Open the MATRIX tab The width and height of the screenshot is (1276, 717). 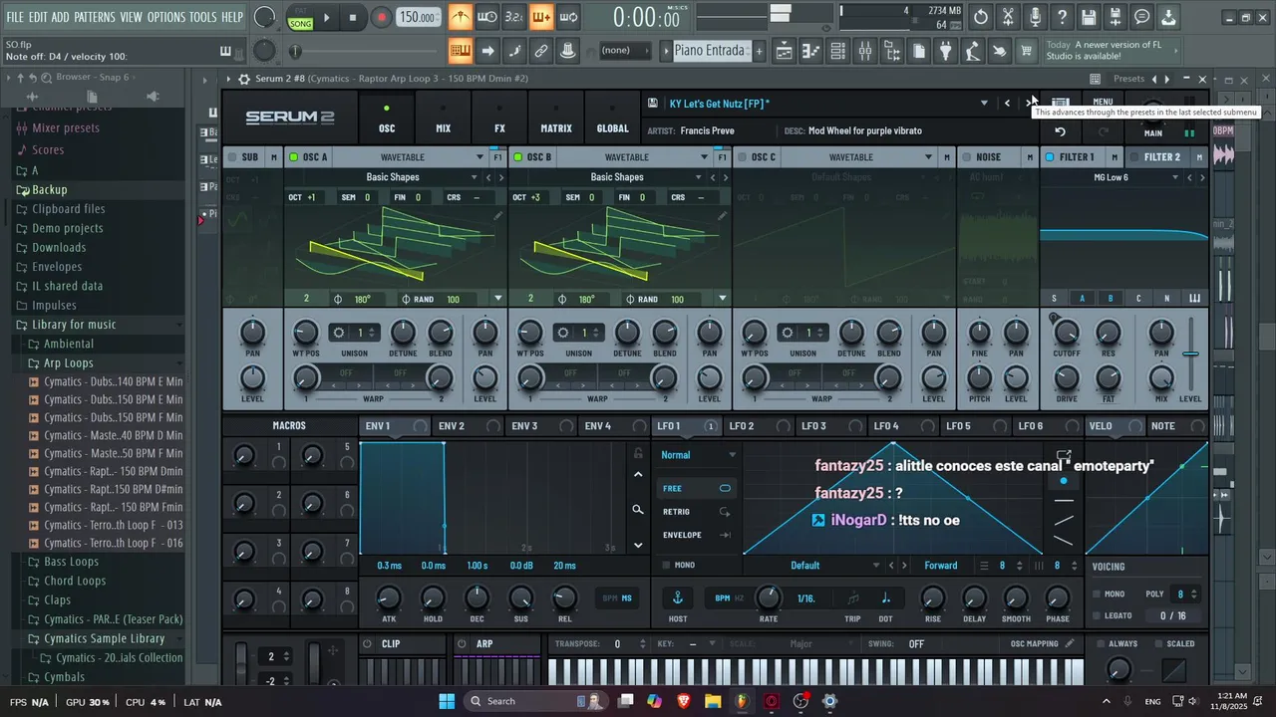click(556, 119)
